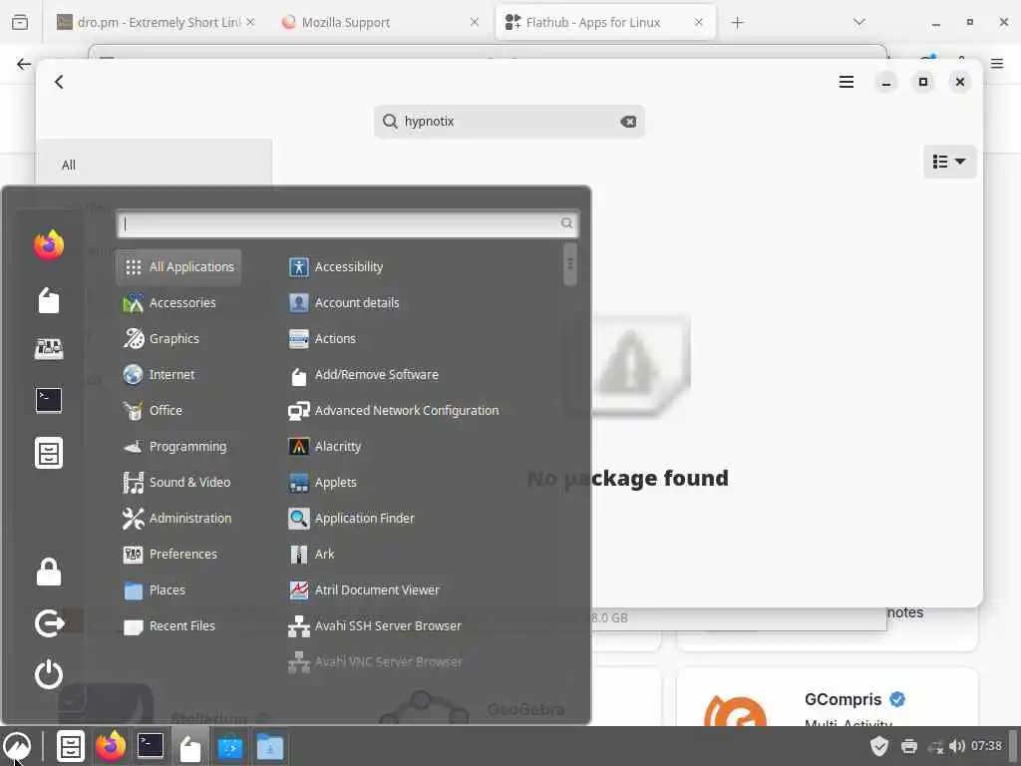Open Ark archive manager

click(311, 554)
